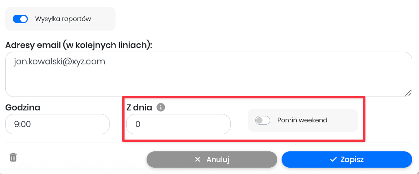Click the X icon in Anuluj button
The height and width of the screenshot is (174, 419).
point(198,160)
